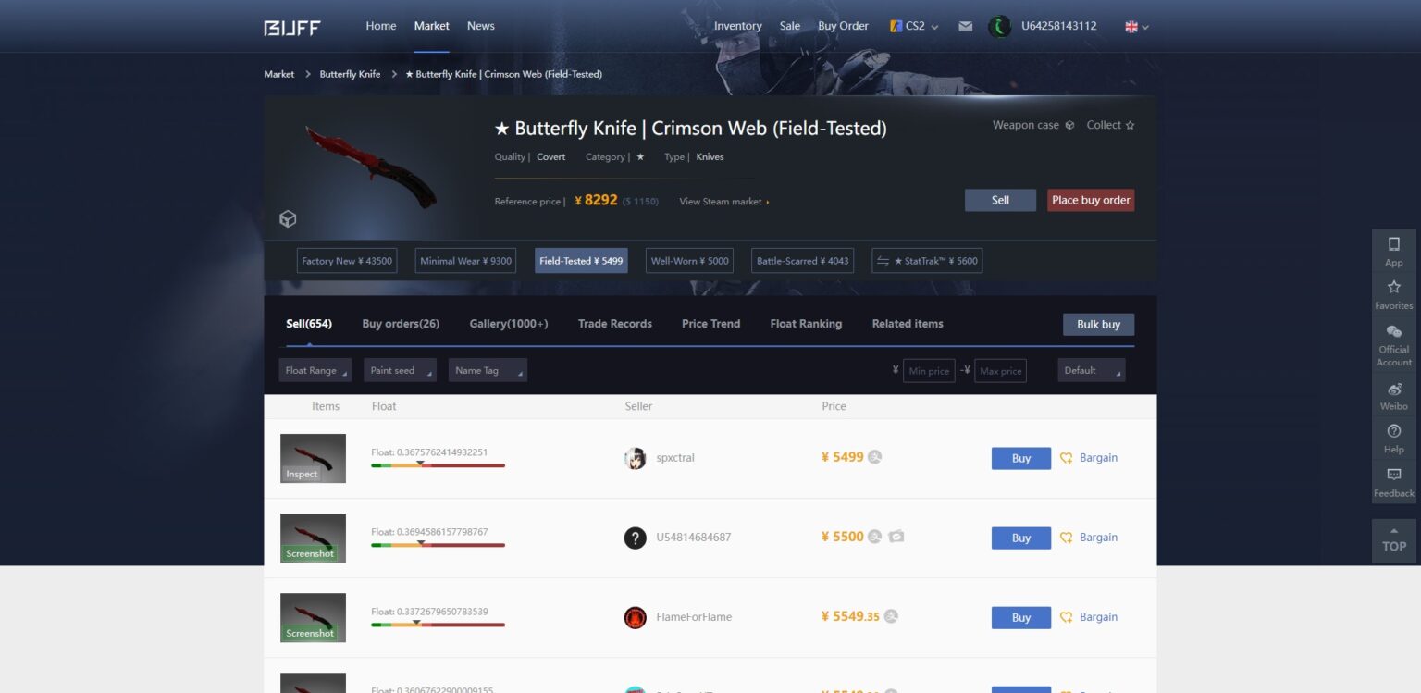Open the App icon in right sidebar
The width and height of the screenshot is (1421, 693).
point(1393,244)
